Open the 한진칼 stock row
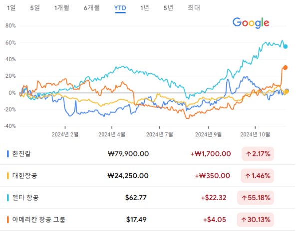Screen dimensions: 300x235 tap(148, 154)
